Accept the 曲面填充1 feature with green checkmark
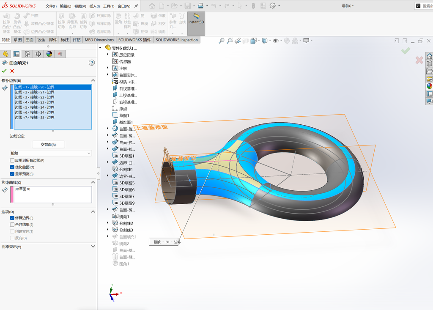This screenshot has width=433, height=310. (4, 71)
